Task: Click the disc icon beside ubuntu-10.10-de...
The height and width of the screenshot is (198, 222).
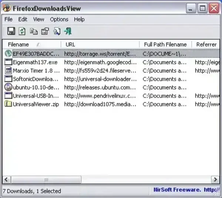Action: (8, 87)
